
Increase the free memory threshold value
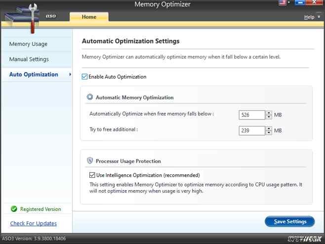point(269,113)
